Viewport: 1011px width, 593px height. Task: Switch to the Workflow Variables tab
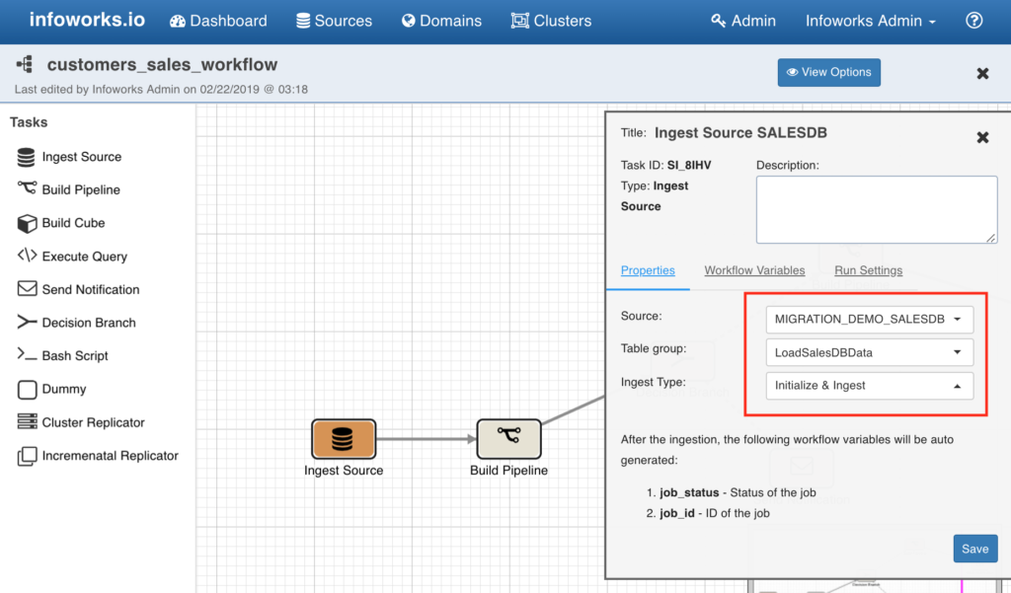pos(754,269)
